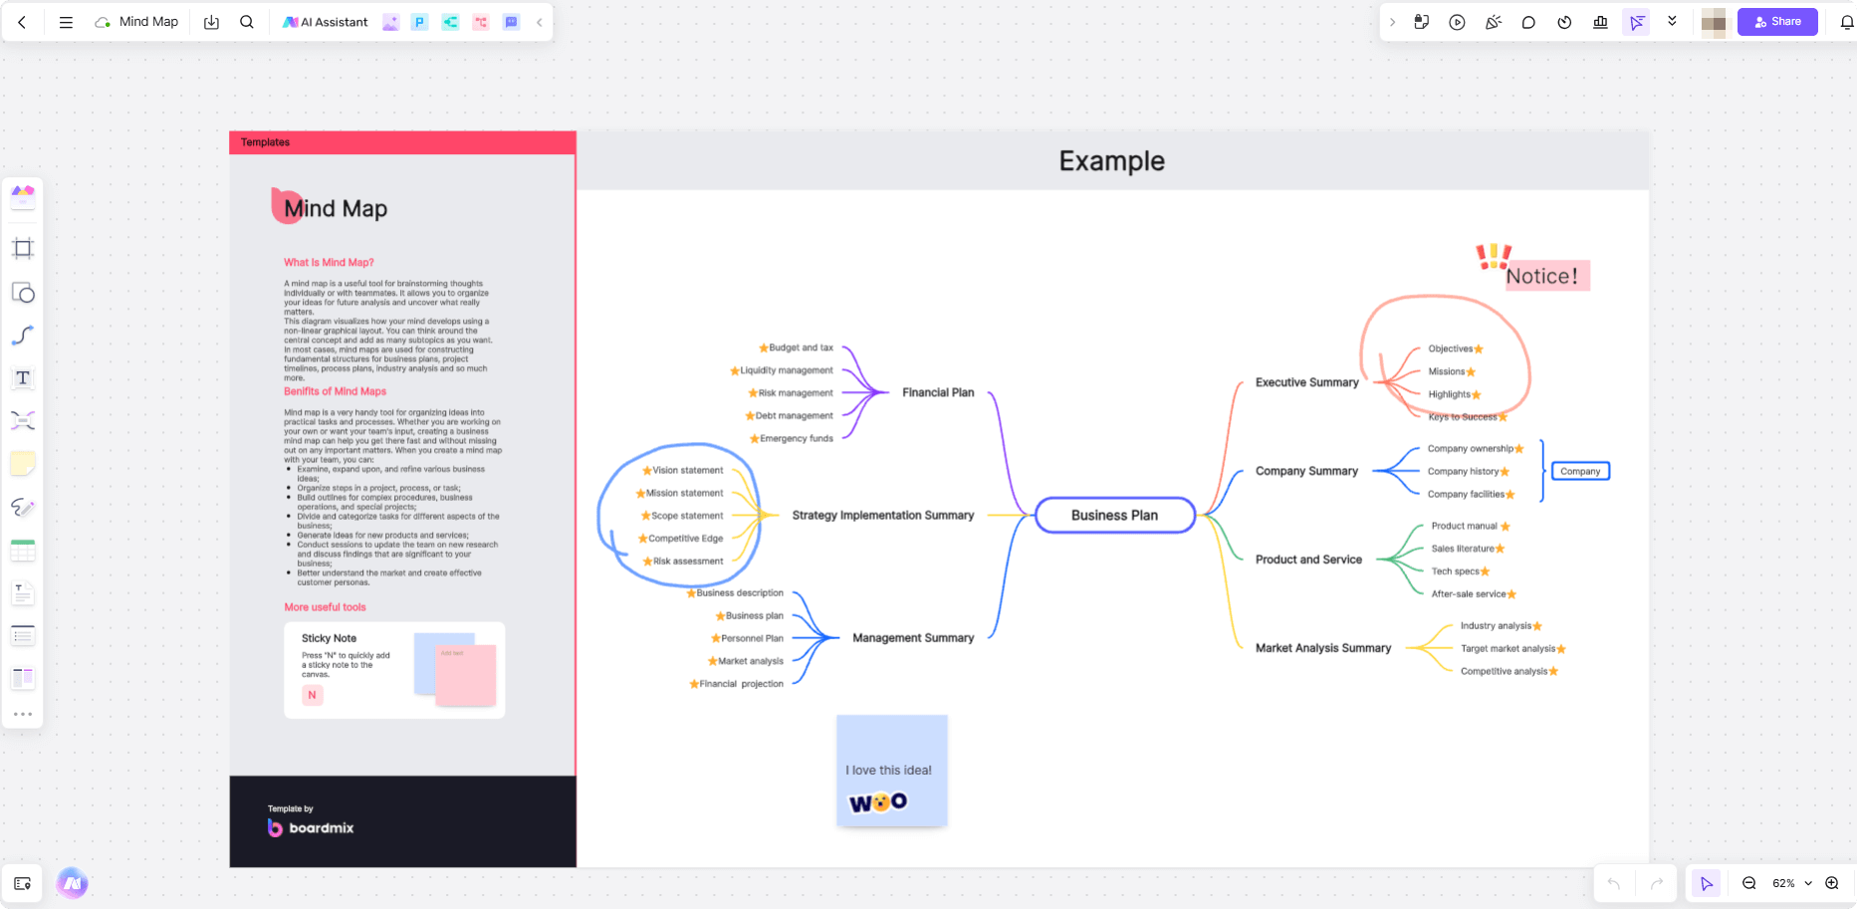The width and height of the screenshot is (1857, 909).
Task: Select the pen drawing tool
Action: point(23,508)
